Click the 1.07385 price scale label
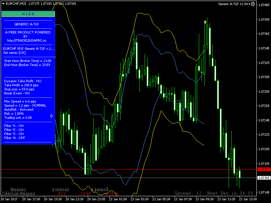This screenshot has height=203, width=271. tap(264, 20)
